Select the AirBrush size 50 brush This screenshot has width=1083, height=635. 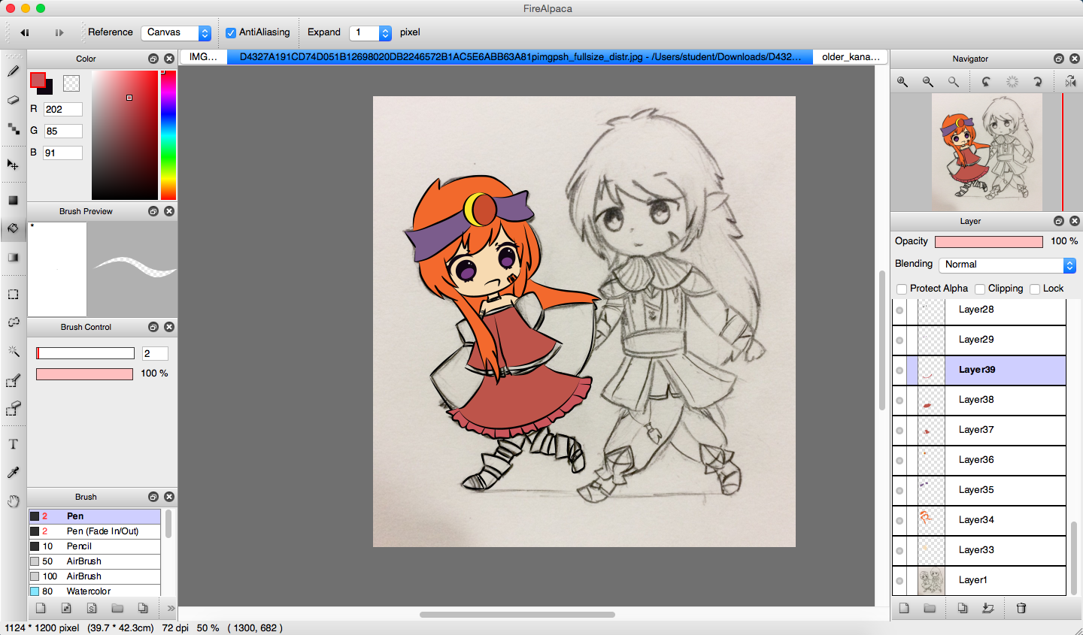[95, 561]
